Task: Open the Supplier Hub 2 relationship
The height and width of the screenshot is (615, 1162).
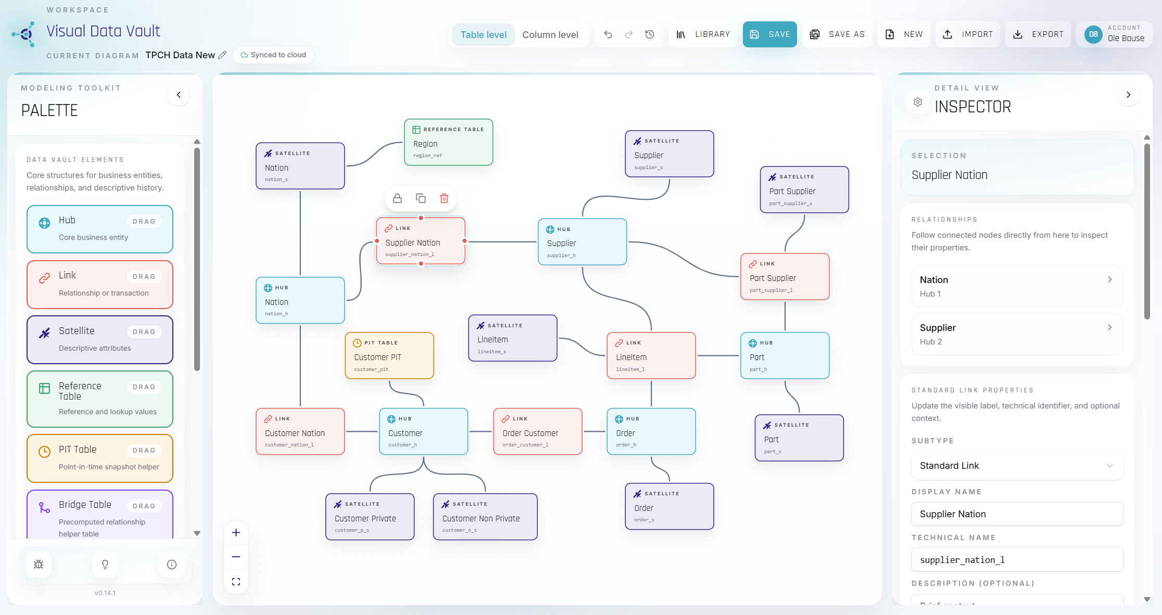Action: [1017, 334]
